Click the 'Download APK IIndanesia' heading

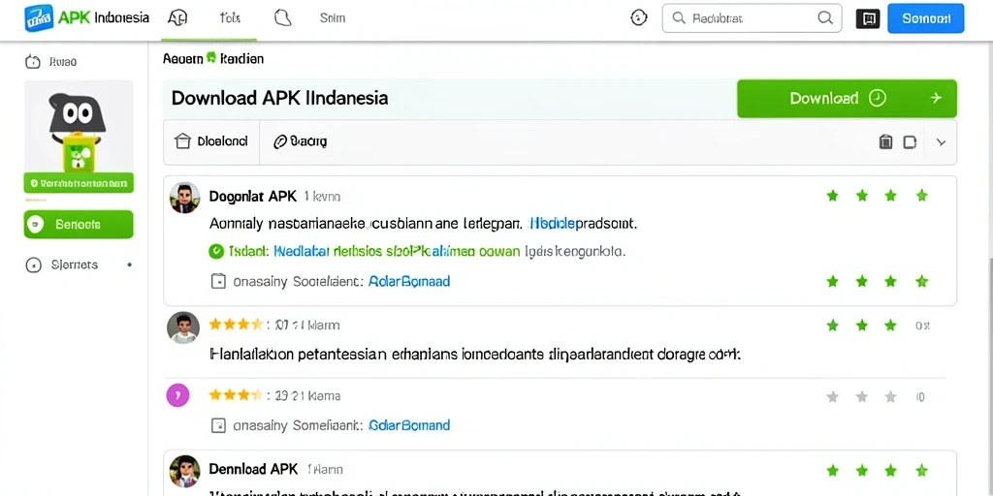tap(279, 98)
